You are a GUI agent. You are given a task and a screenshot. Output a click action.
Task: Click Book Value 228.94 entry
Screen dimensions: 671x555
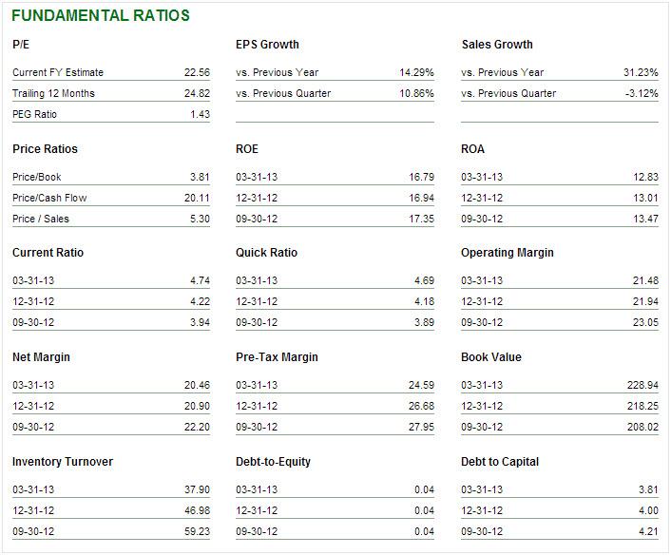tap(642, 385)
